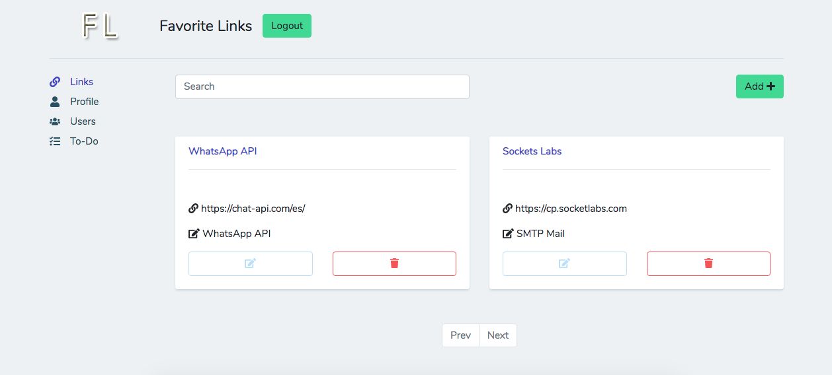Click the Users group icon in sidebar
The image size is (832, 375).
(x=55, y=121)
